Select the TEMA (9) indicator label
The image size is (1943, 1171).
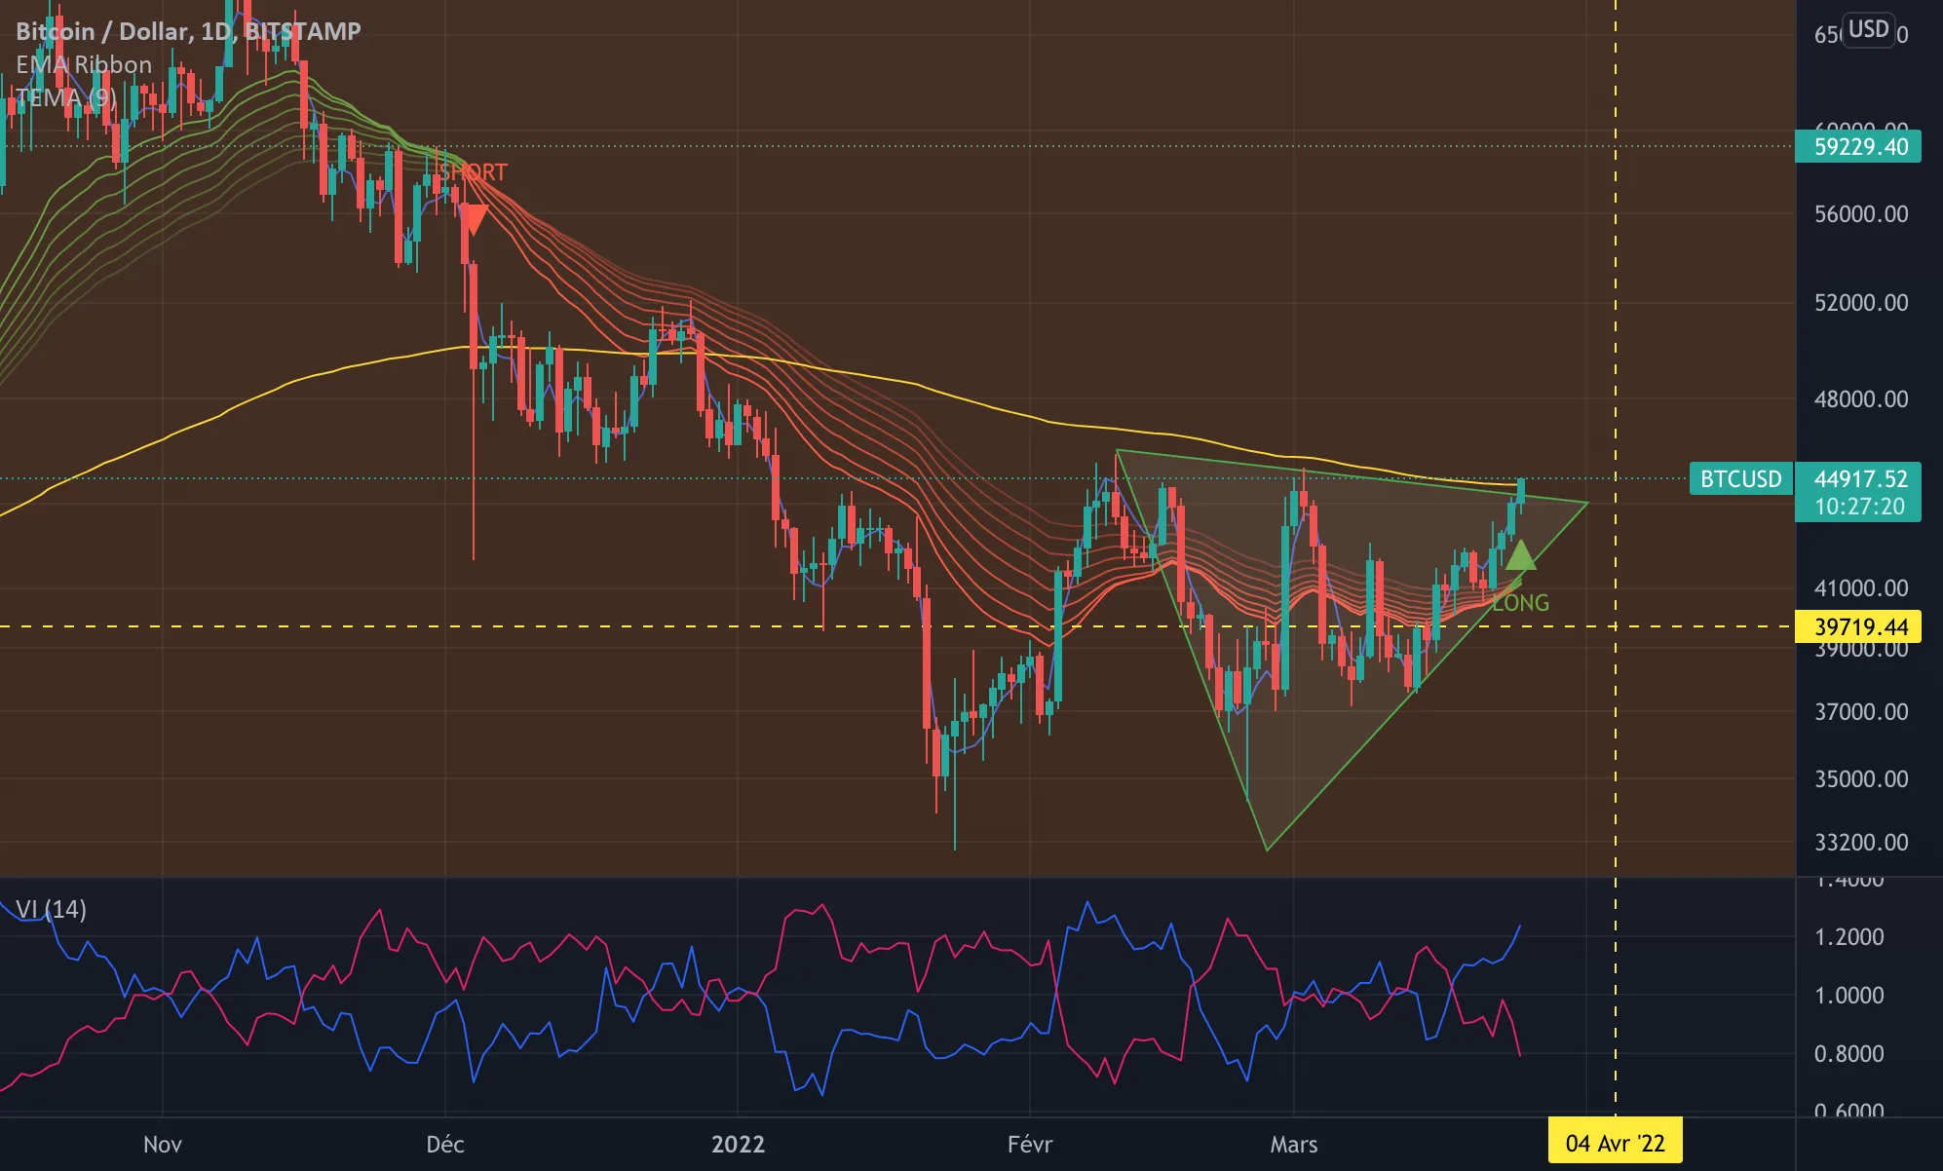point(66,97)
